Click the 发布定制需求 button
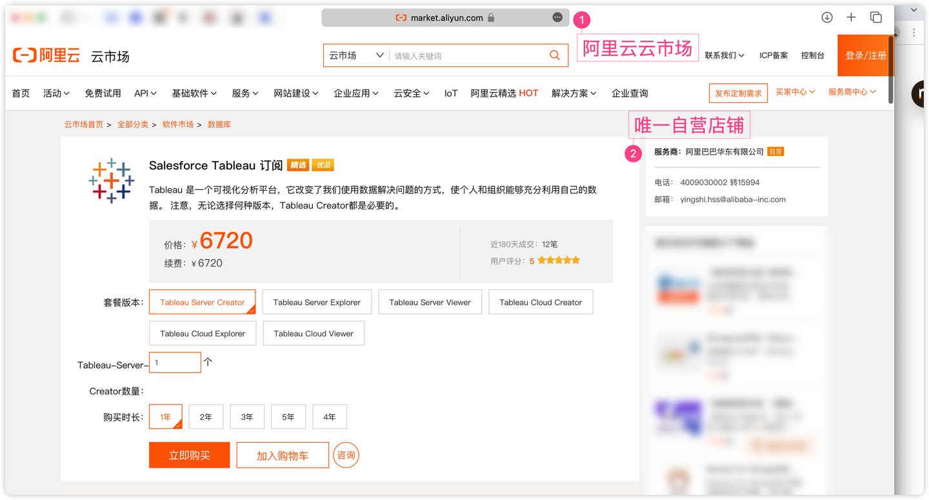Image resolution: width=929 pixels, height=500 pixels. [x=738, y=93]
